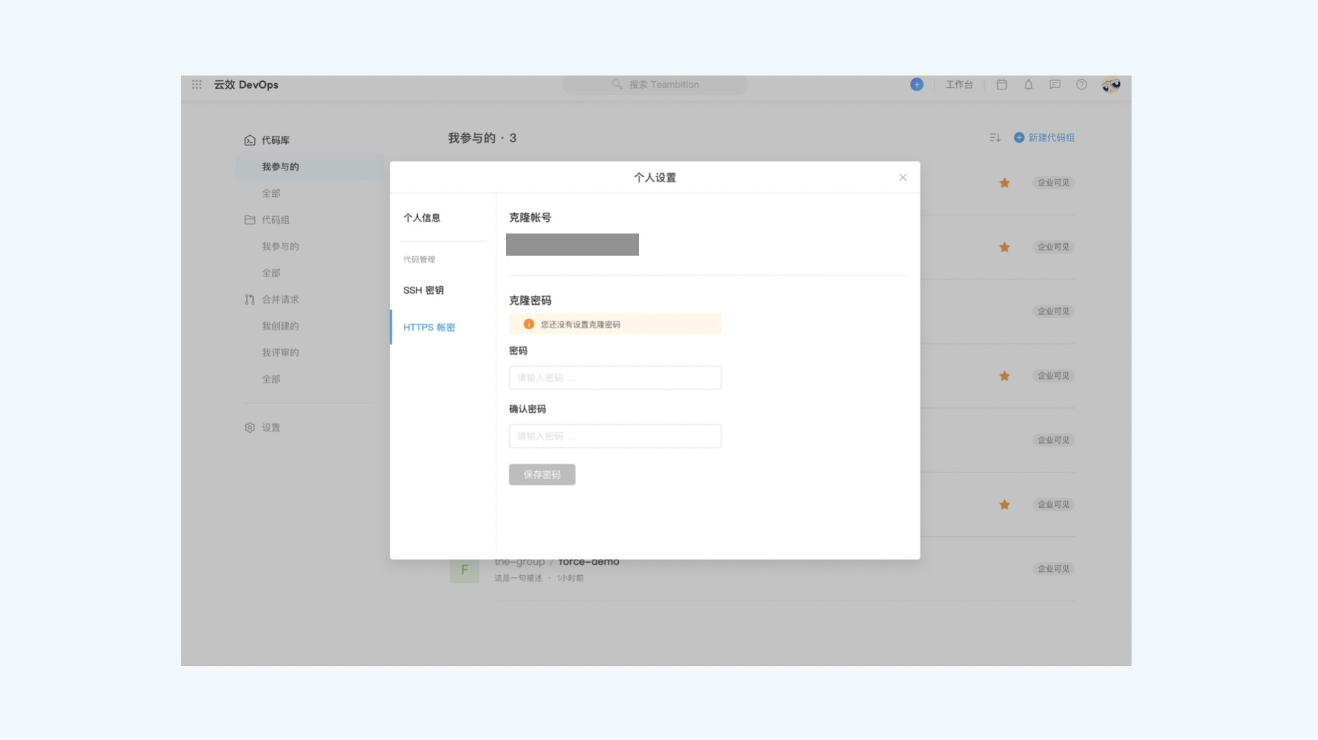Click 企业可见 tag on fifth row
Screen dimensions: 1318x740
pyautogui.click(x=1053, y=440)
